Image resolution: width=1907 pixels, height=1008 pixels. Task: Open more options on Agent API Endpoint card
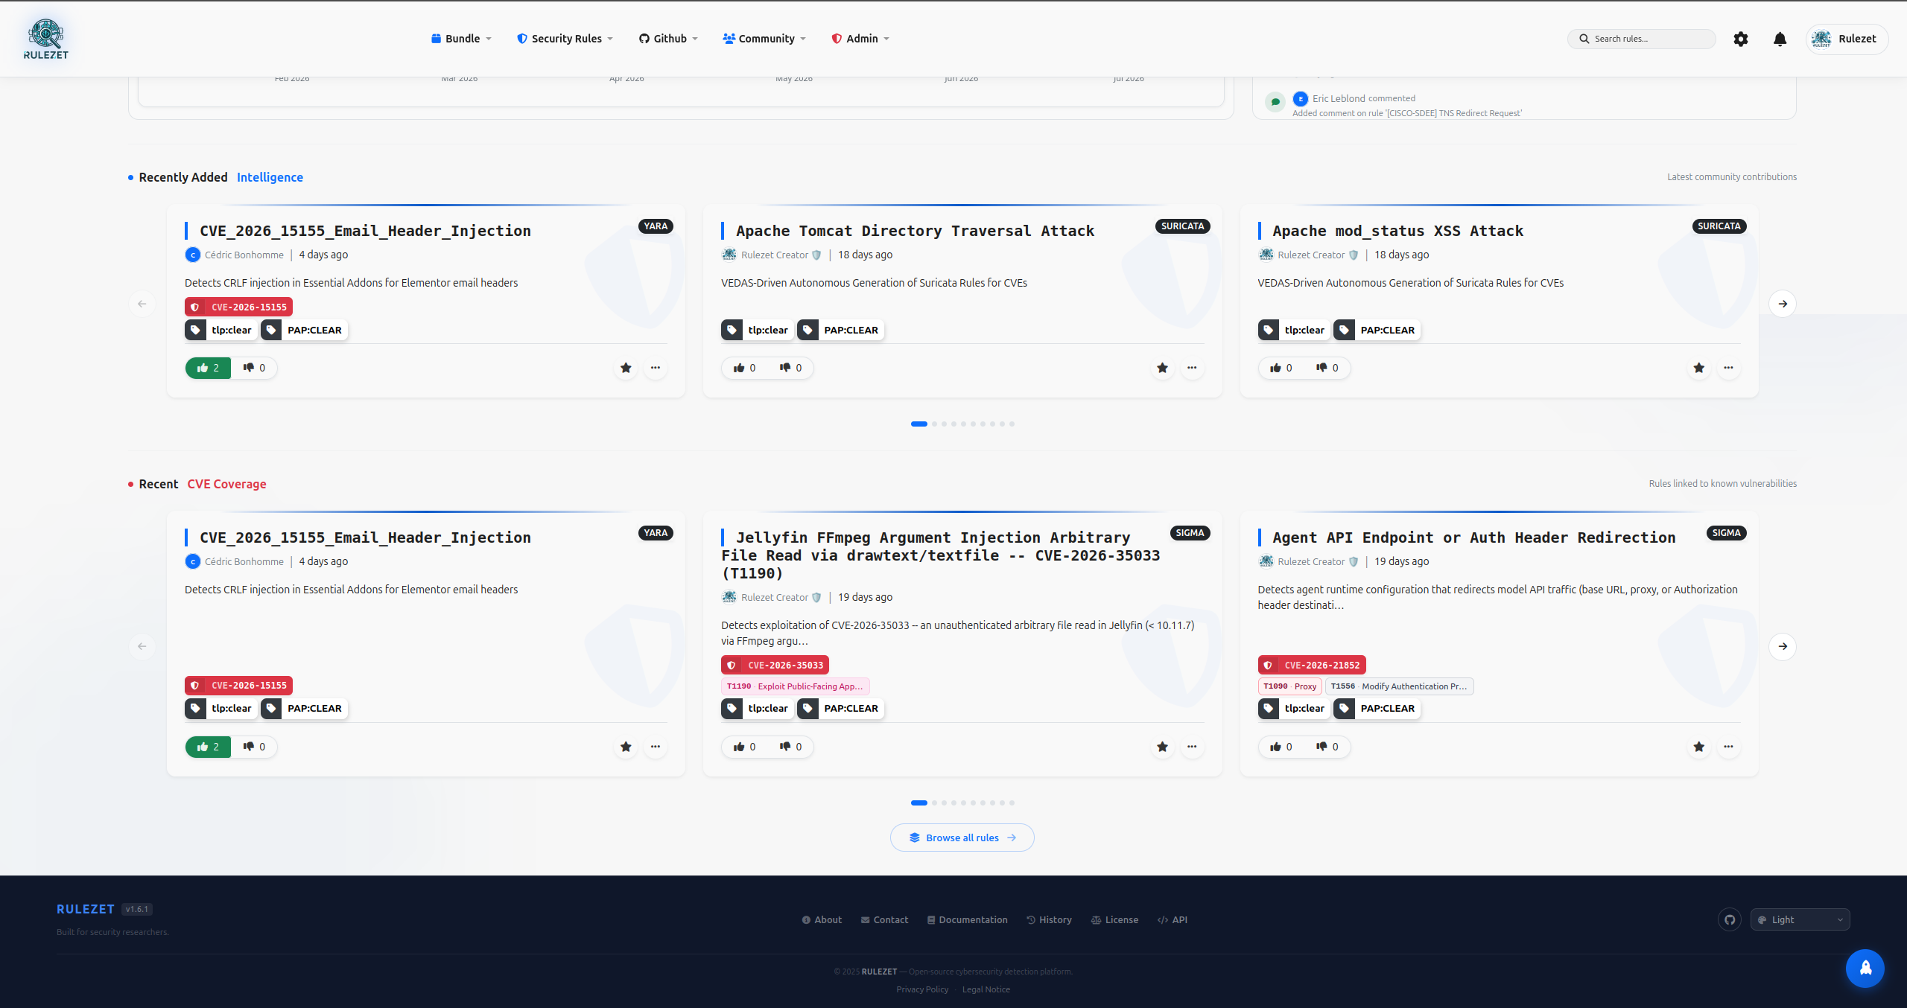[1728, 747]
